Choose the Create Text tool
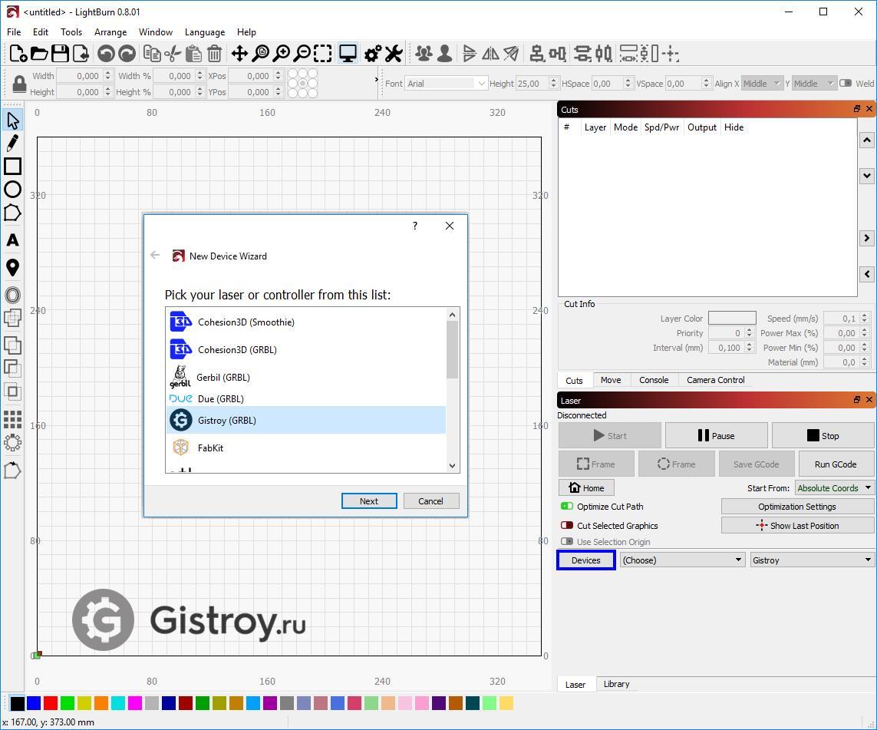The image size is (877, 730). [x=12, y=239]
